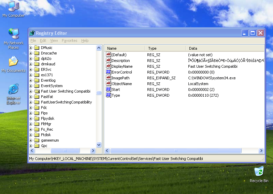
Task: Click the tree pane horizontal scroll thumb
Action: click(65, 150)
